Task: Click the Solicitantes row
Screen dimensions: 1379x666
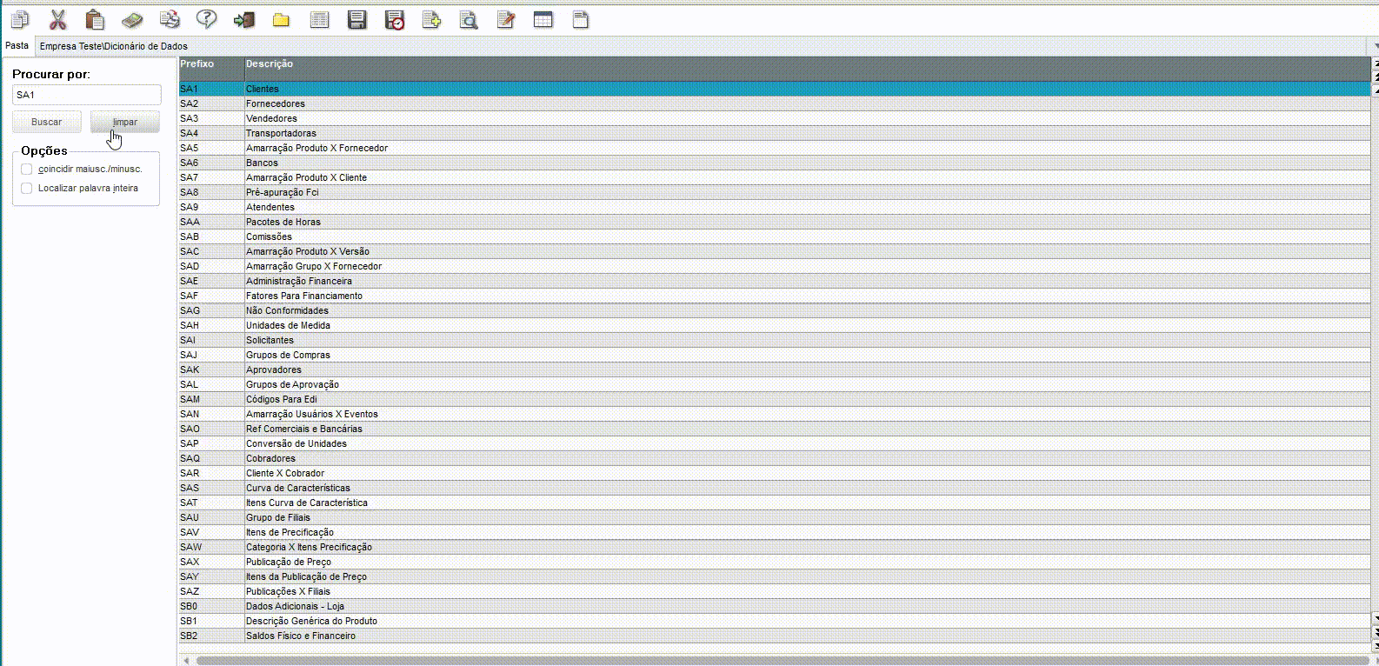Action: pos(775,340)
